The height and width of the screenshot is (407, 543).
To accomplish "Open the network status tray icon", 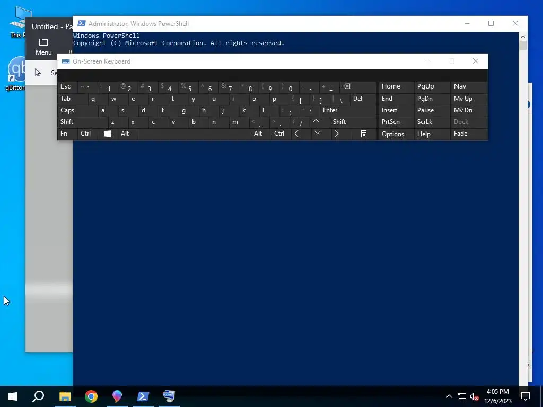I will pos(462,396).
